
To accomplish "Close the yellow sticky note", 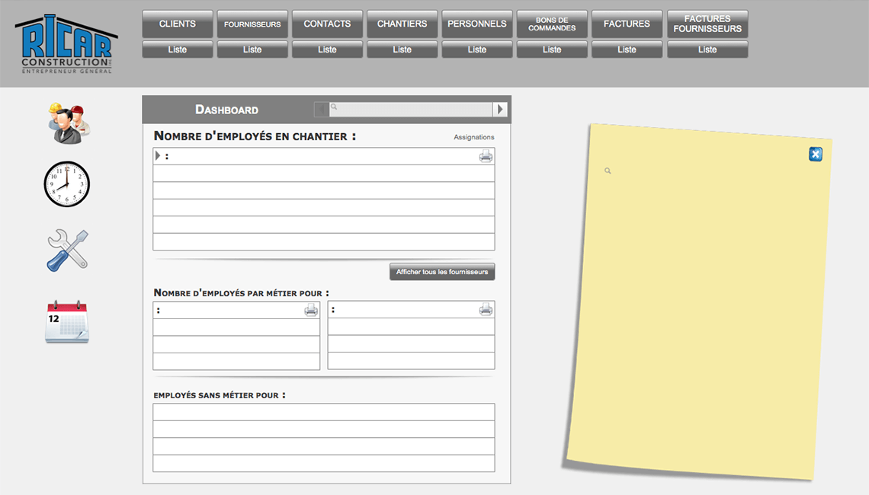I will point(815,154).
